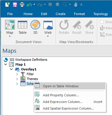This screenshot has height=115, width=112.
Task: Open the File menu
Action: (10, 14)
